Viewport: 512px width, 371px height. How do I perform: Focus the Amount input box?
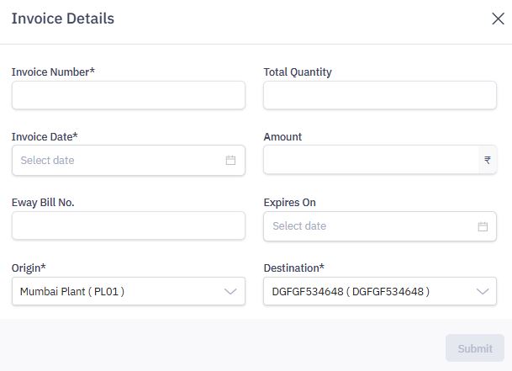click(x=370, y=160)
